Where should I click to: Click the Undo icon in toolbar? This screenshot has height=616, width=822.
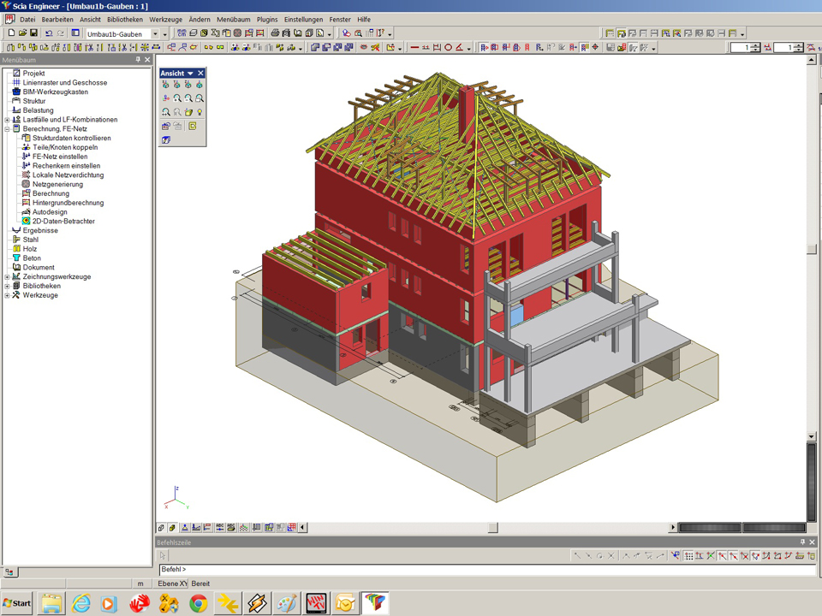coord(49,33)
